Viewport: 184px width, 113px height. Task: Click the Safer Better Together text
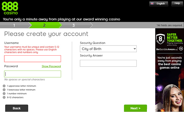pyautogui.click(x=175, y=38)
